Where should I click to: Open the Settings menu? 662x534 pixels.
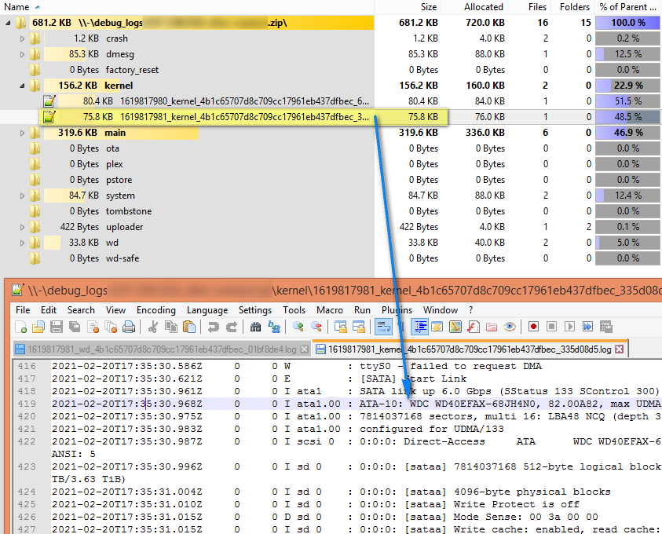point(255,310)
